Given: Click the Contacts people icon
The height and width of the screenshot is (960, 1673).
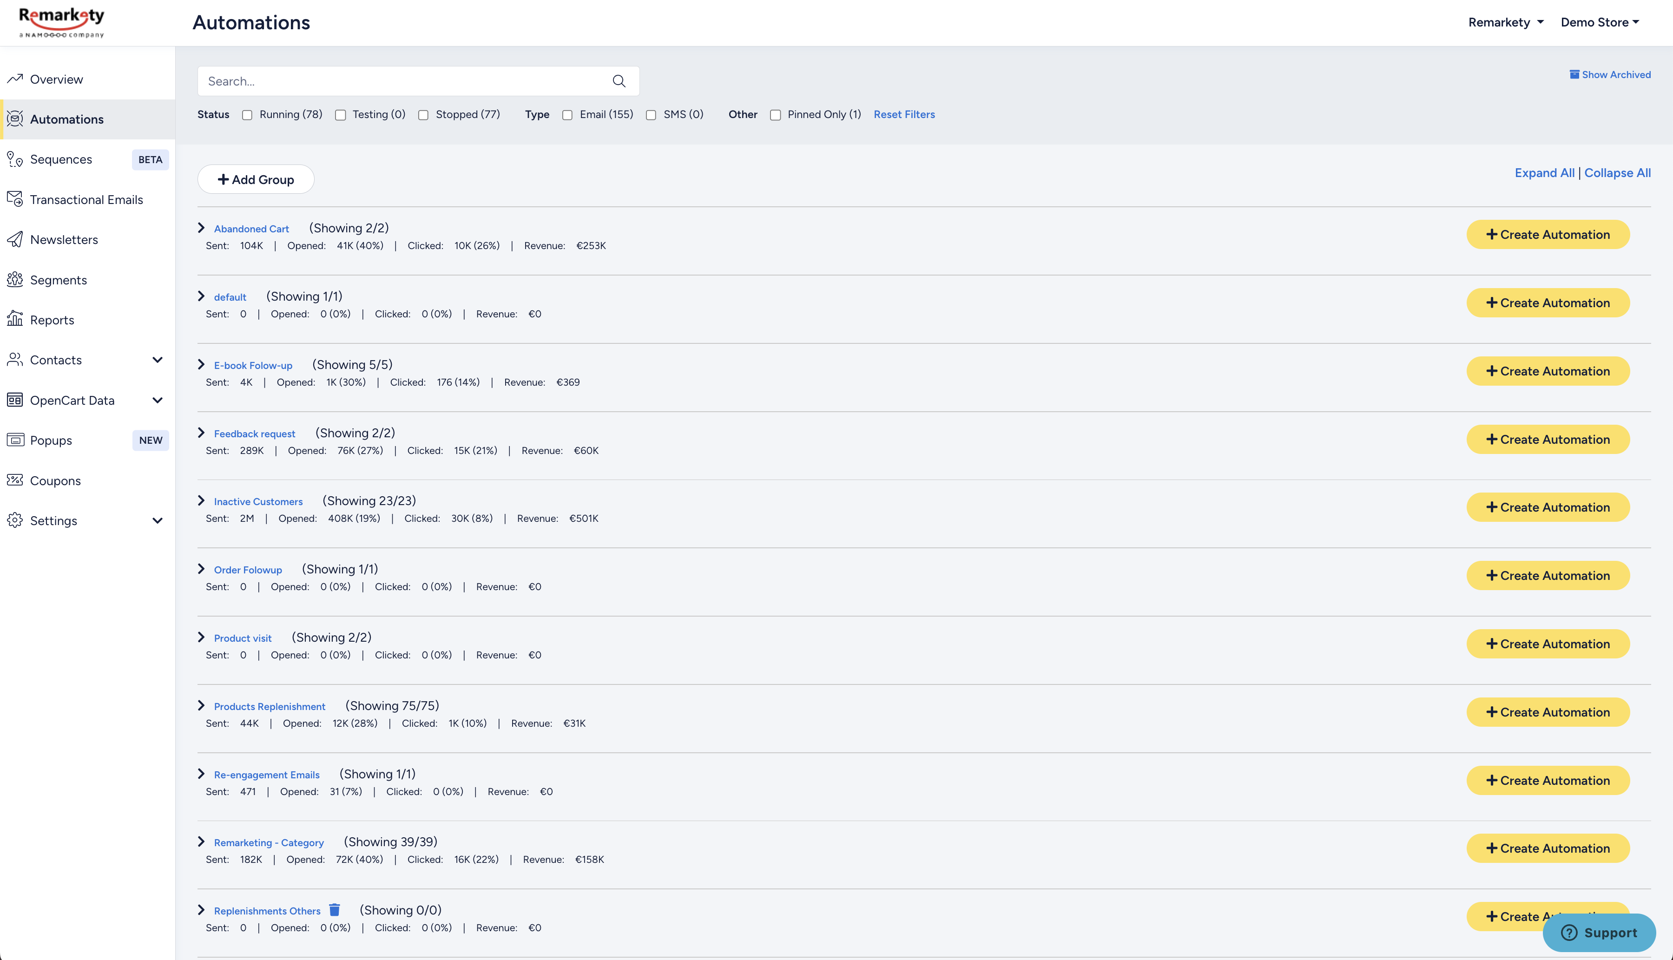Looking at the screenshot, I should tap(14, 359).
